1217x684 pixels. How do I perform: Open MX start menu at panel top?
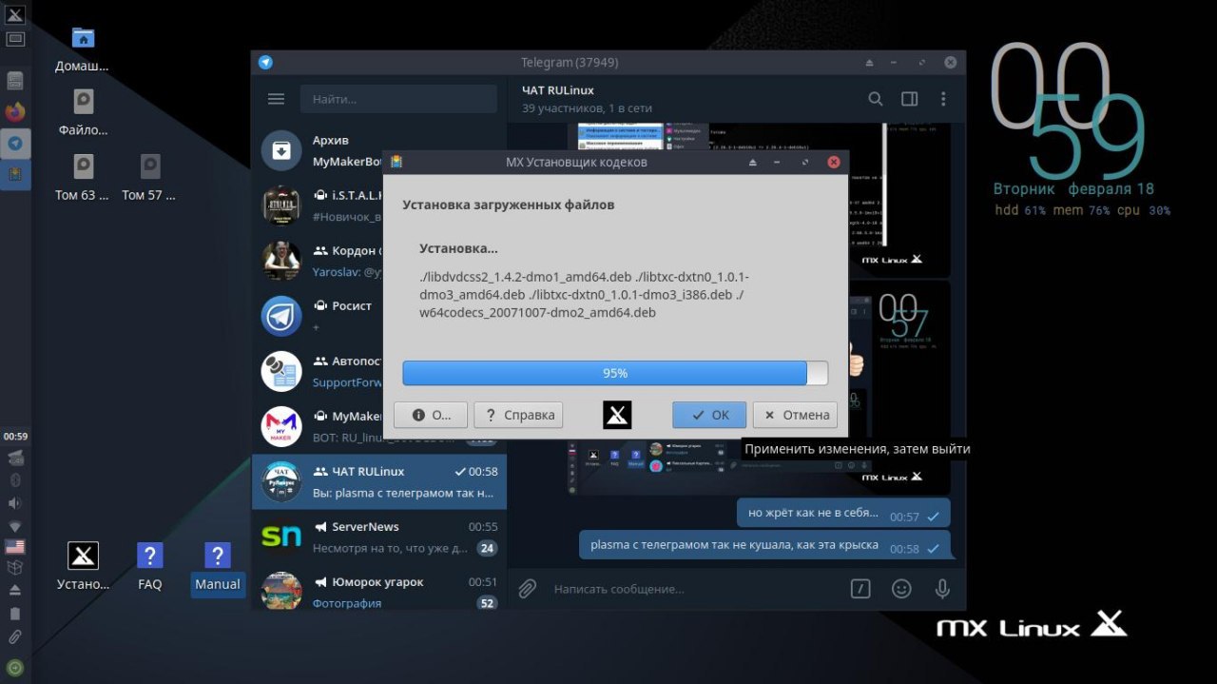[x=15, y=15]
